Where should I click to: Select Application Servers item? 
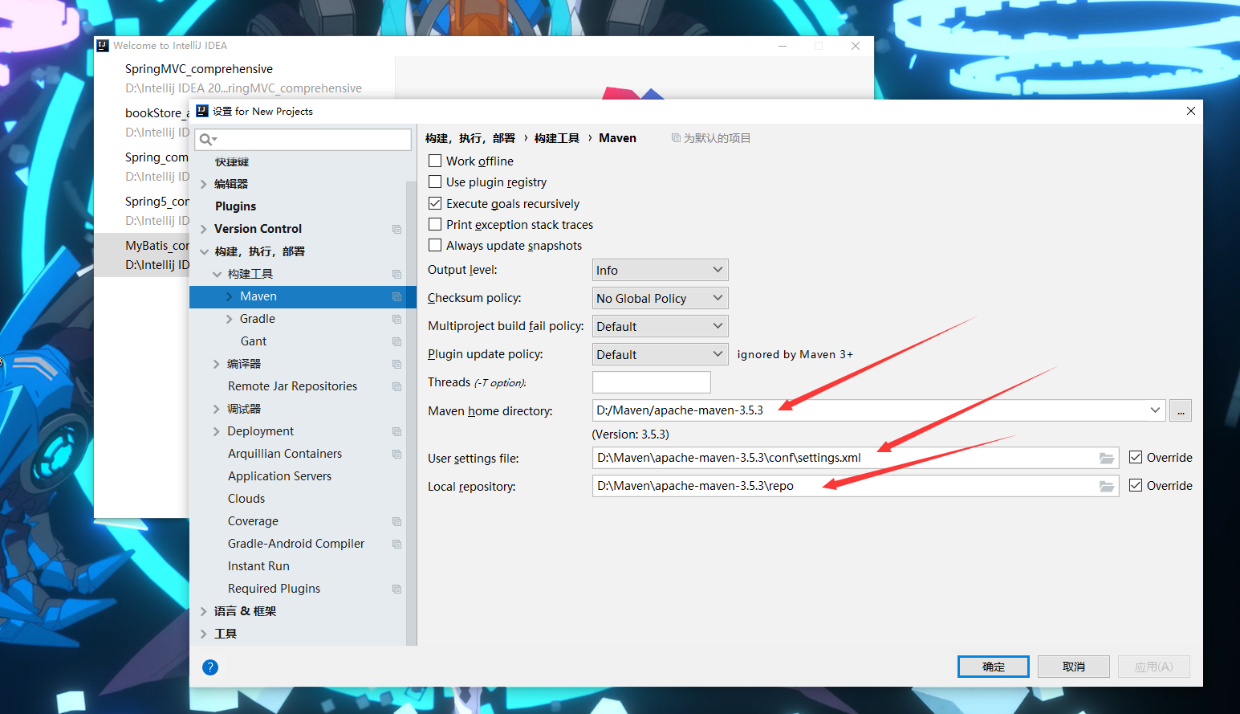pyautogui.click(x=279, y=476)
